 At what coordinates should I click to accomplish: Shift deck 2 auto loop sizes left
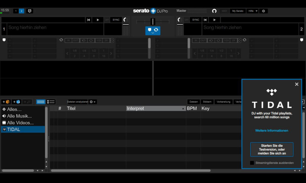(195, 53)
